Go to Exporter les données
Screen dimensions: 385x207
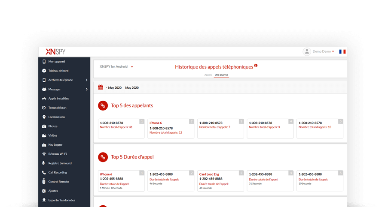pyautogui.click(x=61, y=200)
